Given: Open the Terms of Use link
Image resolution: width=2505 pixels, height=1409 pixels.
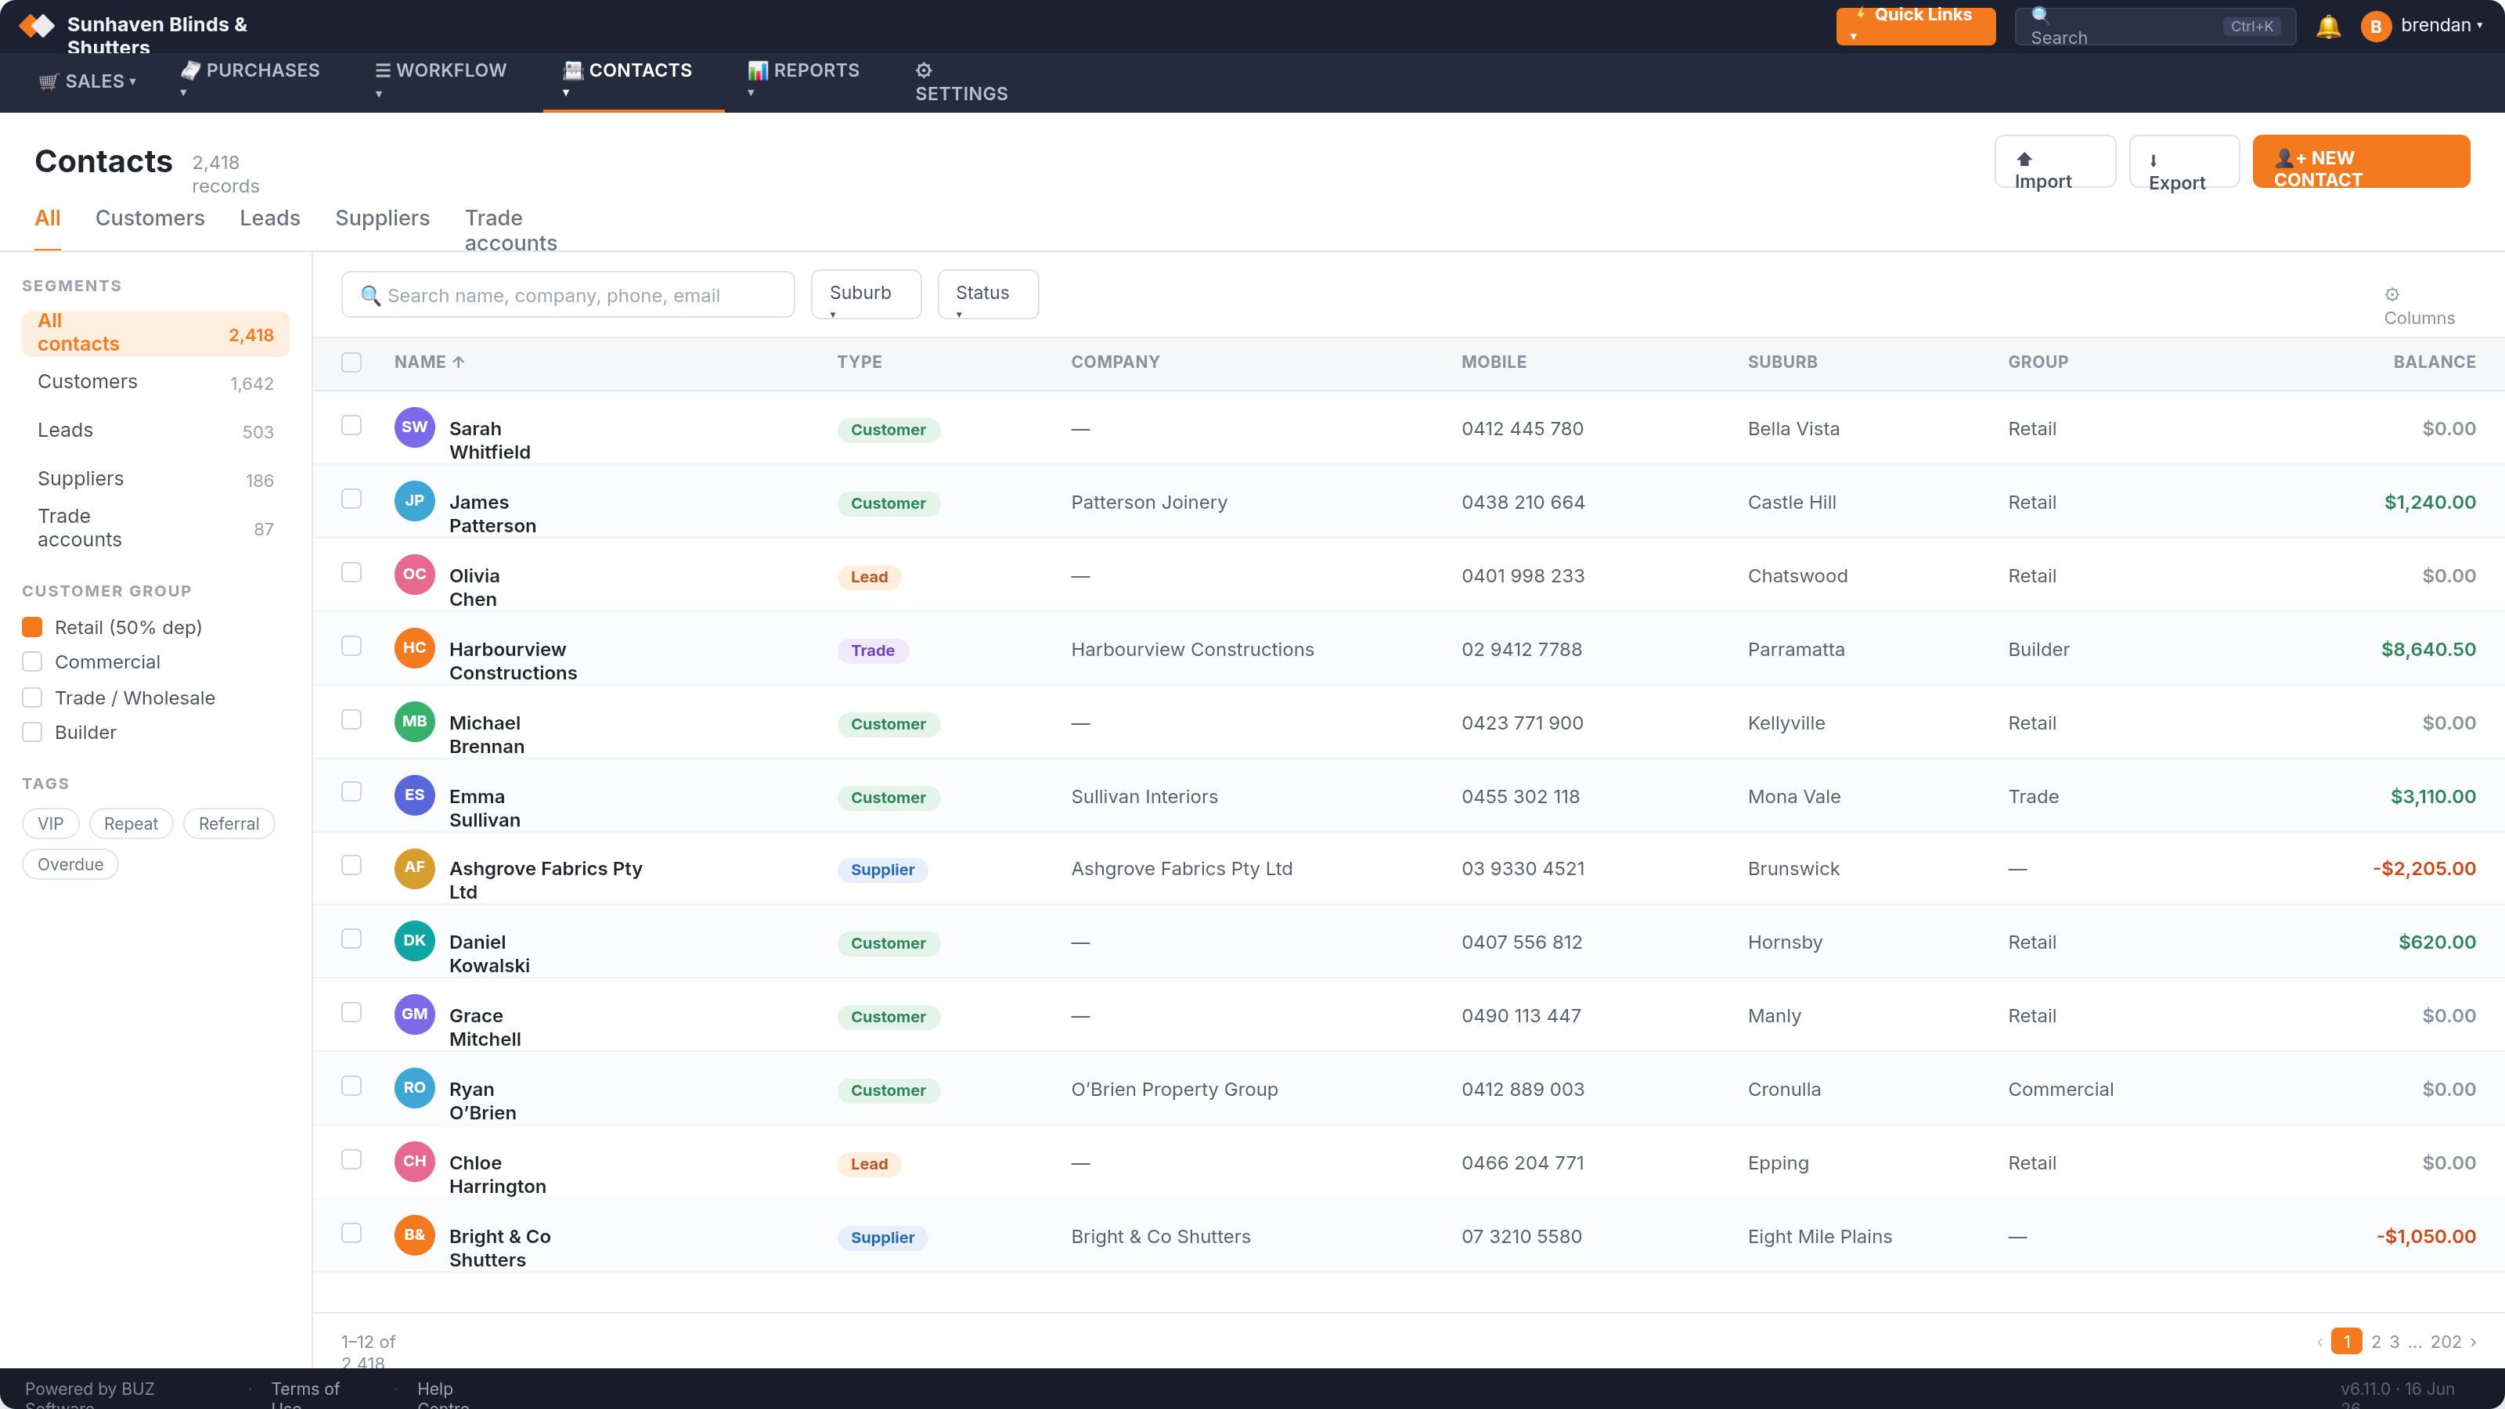Looking at the screenshot, I should [305, 1396].
